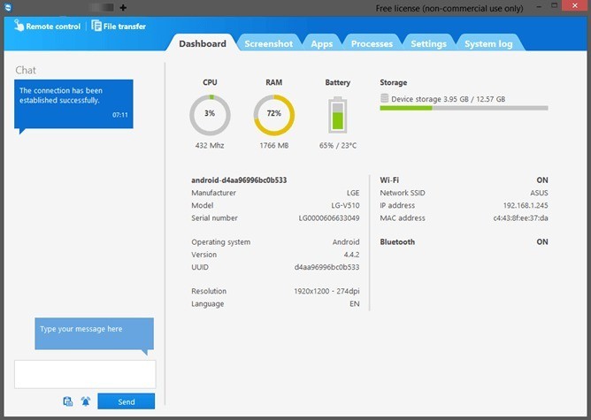Screen dimensions: 591x420
Task: Click the CPU usage gauge
Action: pos(210,115)
